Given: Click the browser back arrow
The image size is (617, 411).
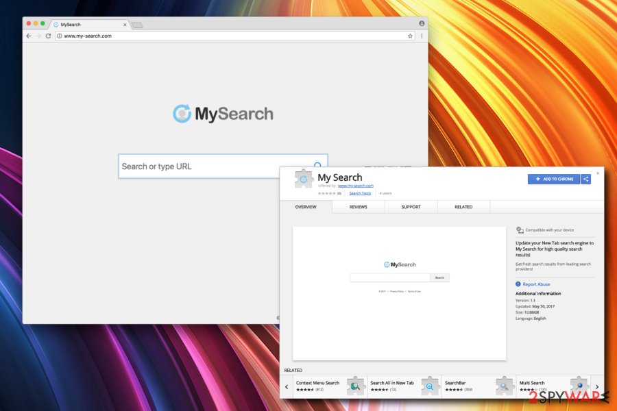Looking at the screenshot, I should (29, 36).
